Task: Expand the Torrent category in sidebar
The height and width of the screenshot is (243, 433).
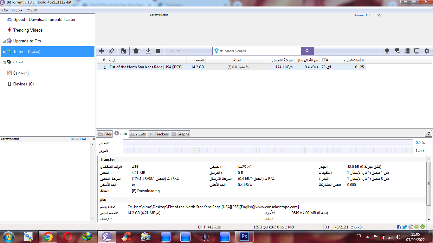Action: click(4, 52)
